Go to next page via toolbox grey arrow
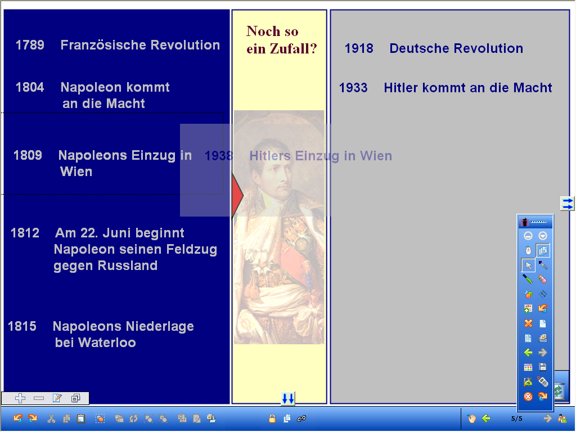This screenshot has height=432, width=576. click(x=543, y=353)
